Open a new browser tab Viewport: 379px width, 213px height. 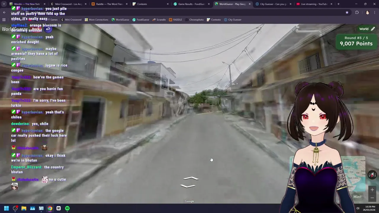(x=338, y=4)
